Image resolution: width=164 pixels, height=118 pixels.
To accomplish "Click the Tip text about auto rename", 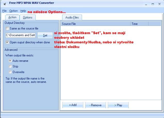I will pos(26,80).
